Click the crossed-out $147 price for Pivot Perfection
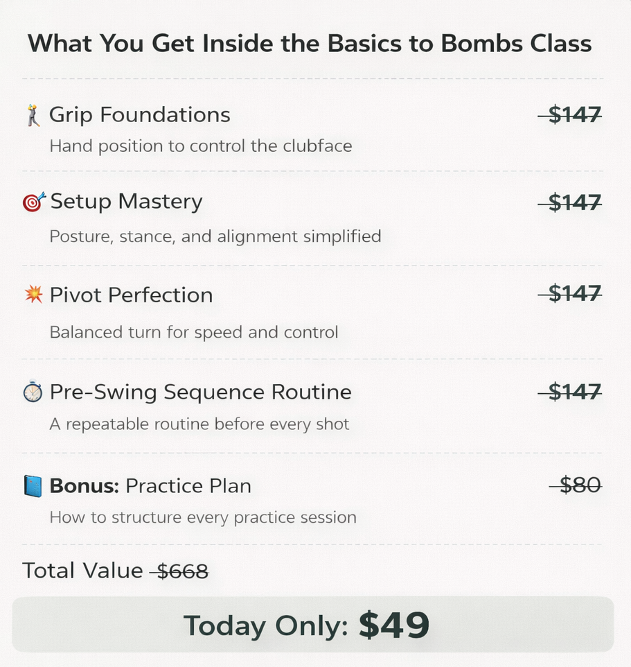The image size is (631, 667). (x=570, y=293)
